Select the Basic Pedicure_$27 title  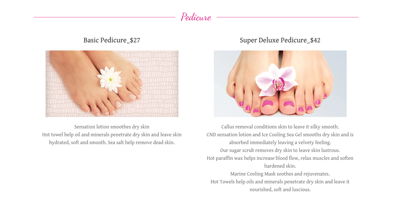(x=112, y=40)
